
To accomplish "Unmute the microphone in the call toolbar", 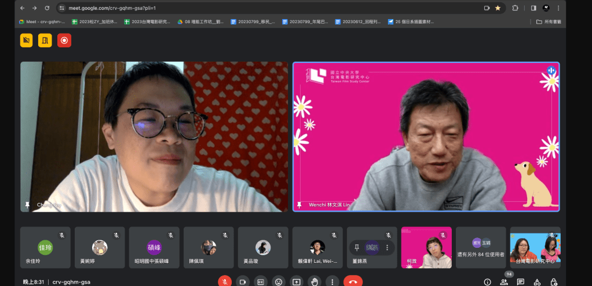I will (x=225, y=281).
